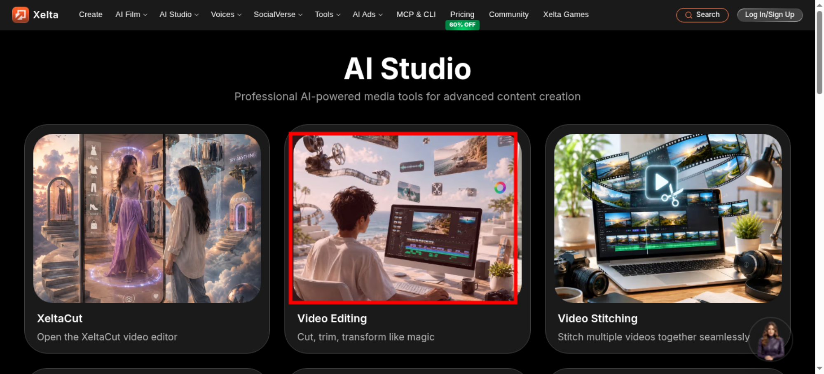This screenshot has height=374, width=824.
Task: Expand the Tools dropdown menu
Action: tap(328, 14)
